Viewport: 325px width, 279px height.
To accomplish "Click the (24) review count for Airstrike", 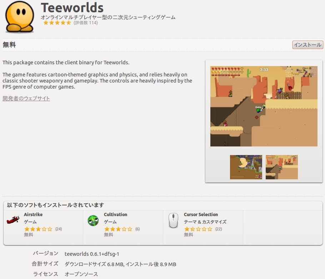I will pyautogui.click(x=59, y=229).
